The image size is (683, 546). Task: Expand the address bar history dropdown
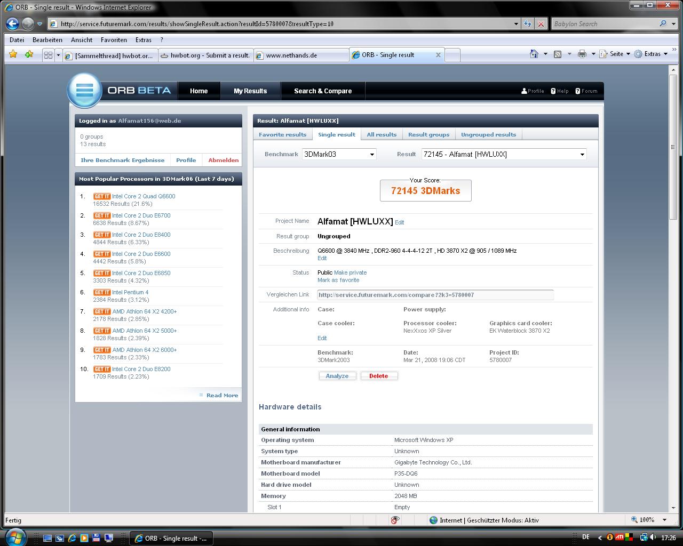click(516, 23)
